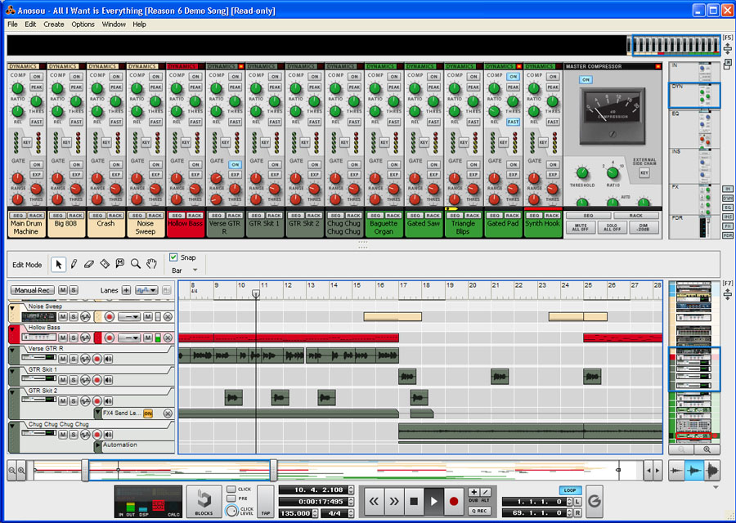
Task: Click the New Dub plus icon
Action: 473,492
